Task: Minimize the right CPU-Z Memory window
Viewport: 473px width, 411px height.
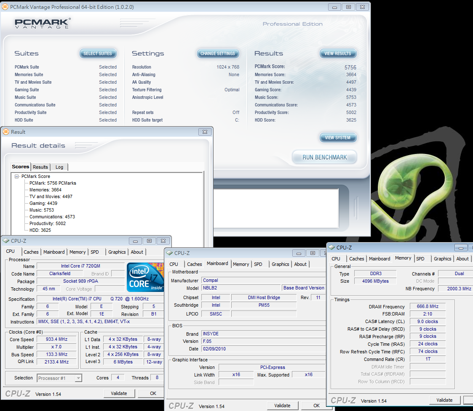Action: coord(461,248)
